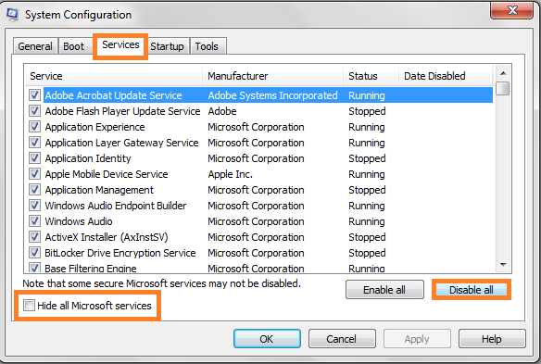
Task: Click the Date Disabled column header
Action: click(x=446, y=76)
